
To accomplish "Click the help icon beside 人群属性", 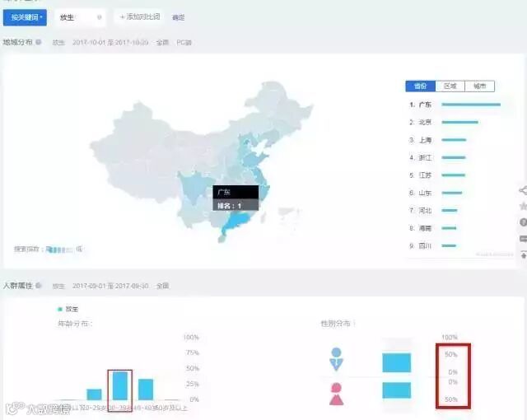I will point(39,286).
